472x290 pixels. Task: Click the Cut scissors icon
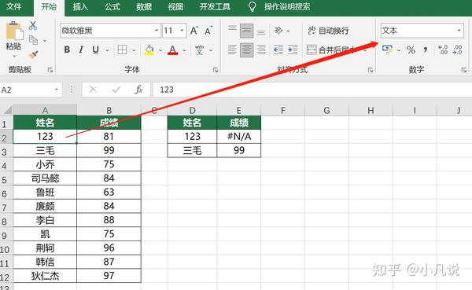33,26
